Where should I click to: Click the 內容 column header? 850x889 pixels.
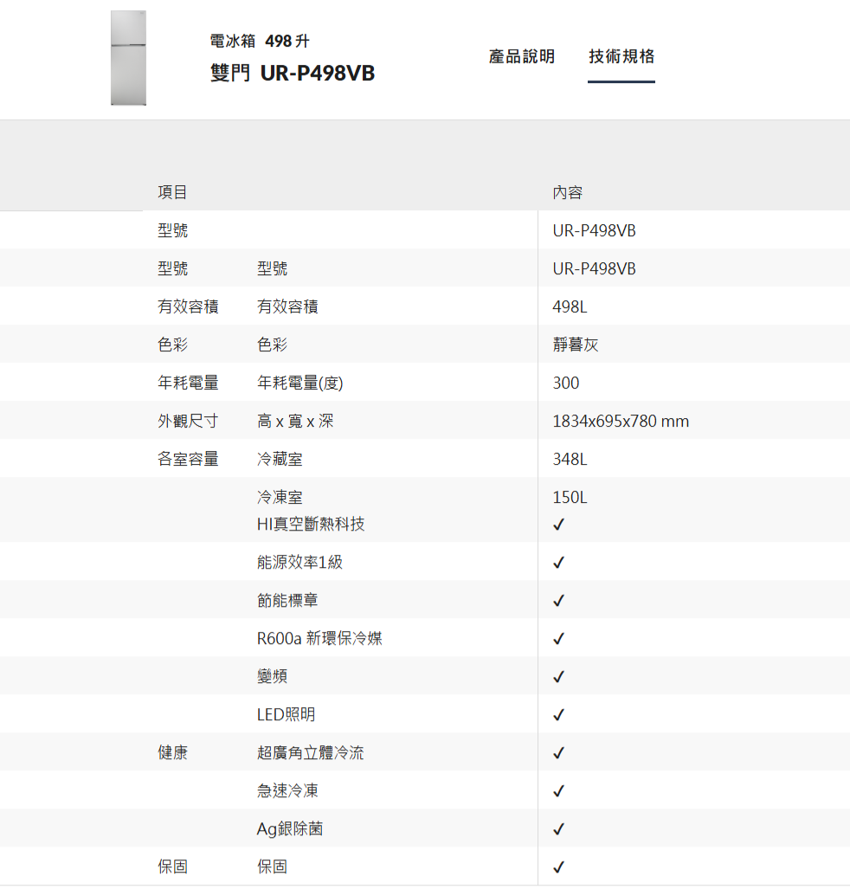coord(568,192)
